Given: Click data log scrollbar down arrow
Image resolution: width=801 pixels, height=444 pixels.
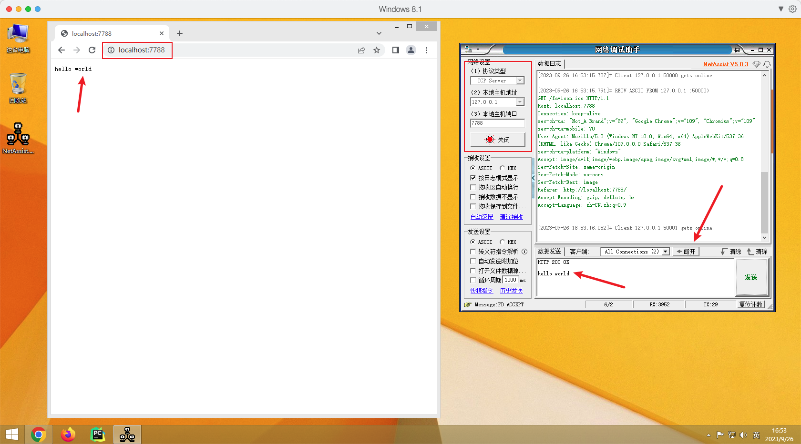Looking at the screenshot, I should (765, 238).
